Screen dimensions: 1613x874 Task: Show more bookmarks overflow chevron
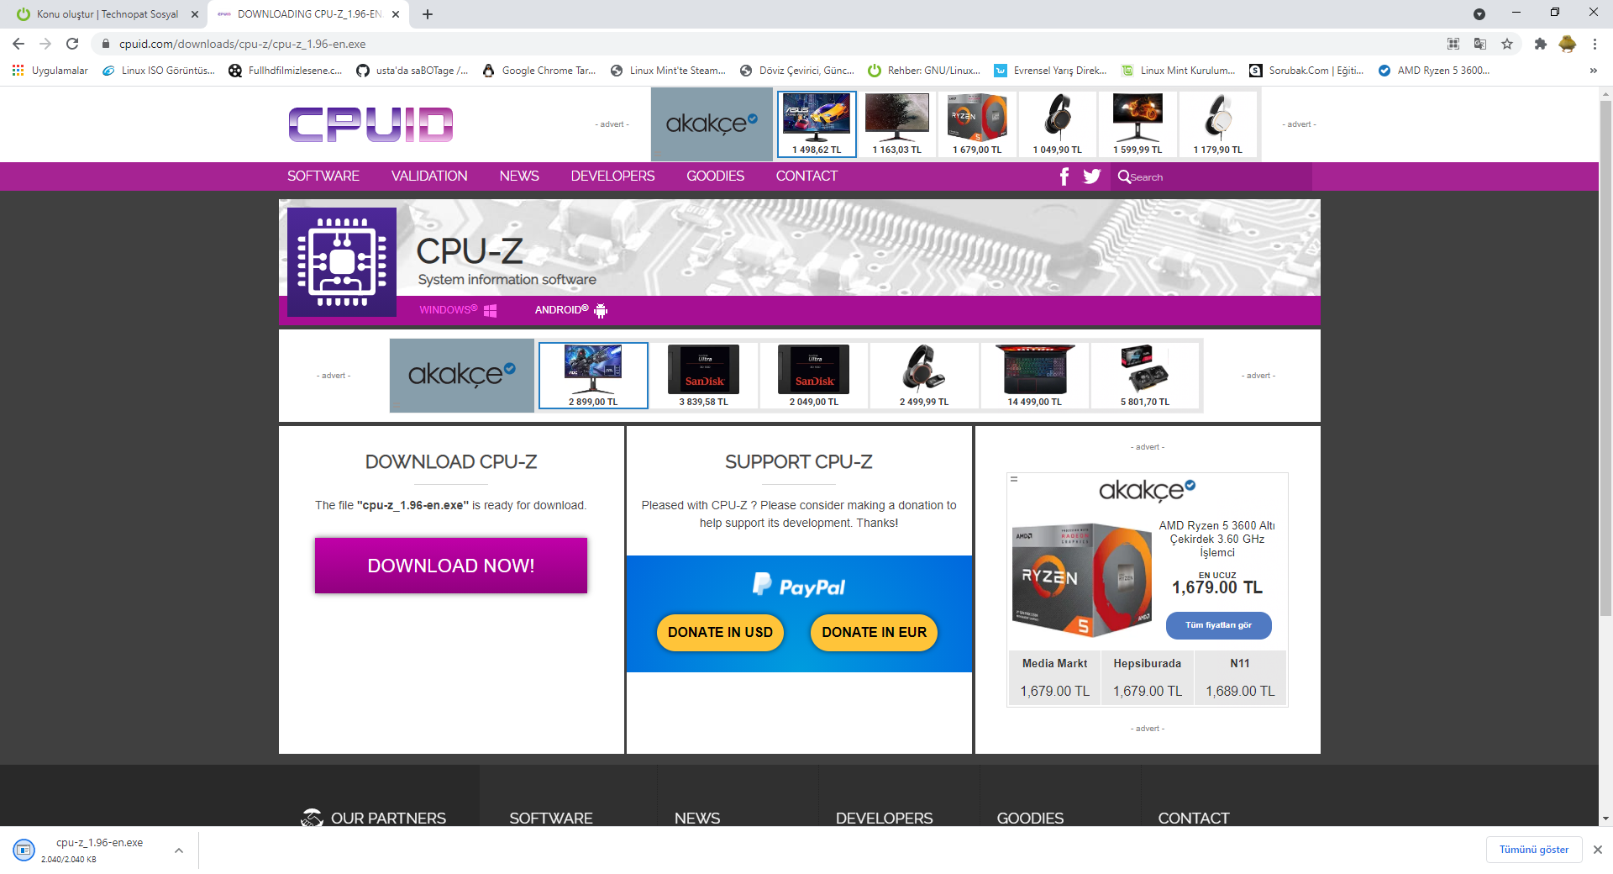tap(1594, 71)
